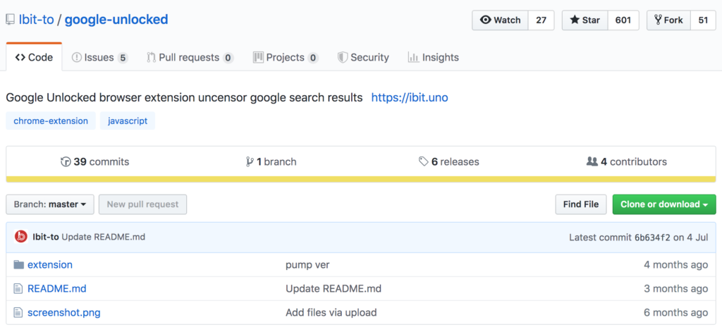
Task: Click the extension folder icon
Action: pos(18,265)
